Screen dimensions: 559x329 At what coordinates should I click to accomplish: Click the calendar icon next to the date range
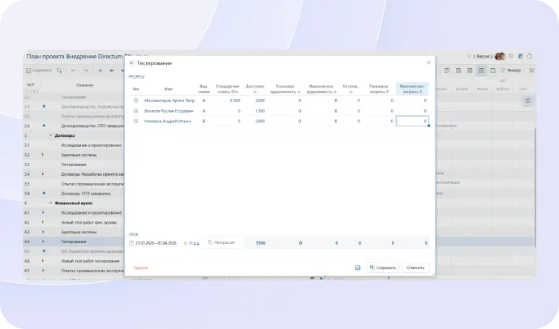coord(131,242)
